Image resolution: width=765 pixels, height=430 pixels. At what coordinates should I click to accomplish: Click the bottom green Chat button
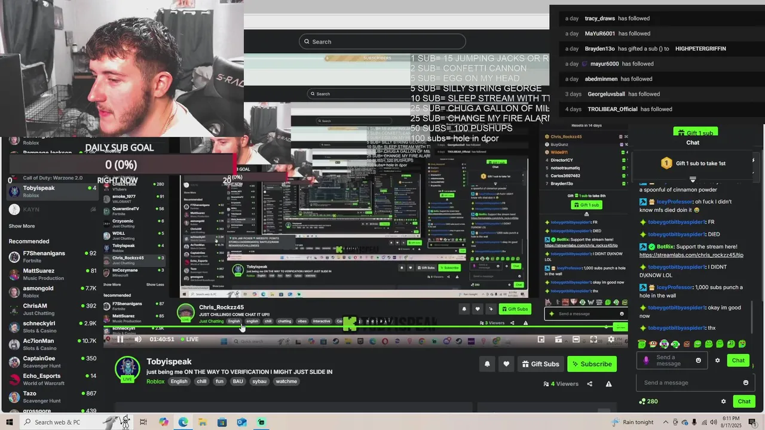tap(744, 401)
